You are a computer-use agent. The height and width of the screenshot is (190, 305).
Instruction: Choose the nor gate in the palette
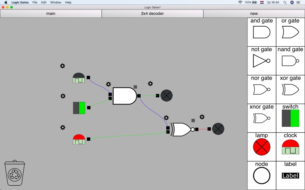coord(262,89)
